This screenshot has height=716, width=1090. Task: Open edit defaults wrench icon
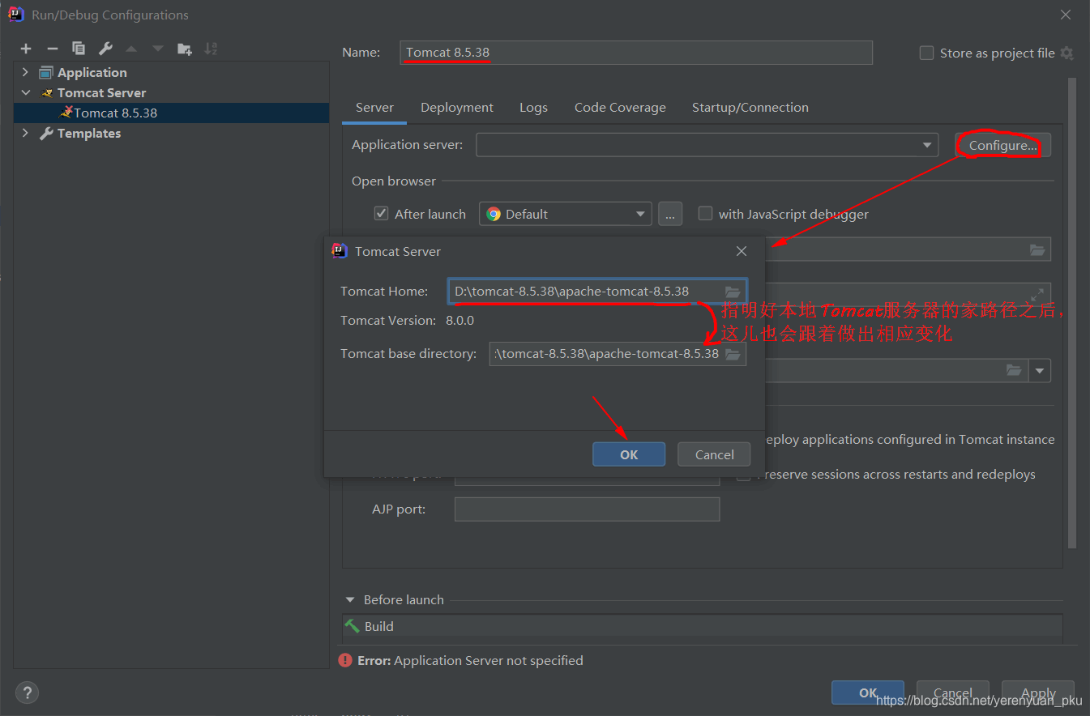(105, 49)
